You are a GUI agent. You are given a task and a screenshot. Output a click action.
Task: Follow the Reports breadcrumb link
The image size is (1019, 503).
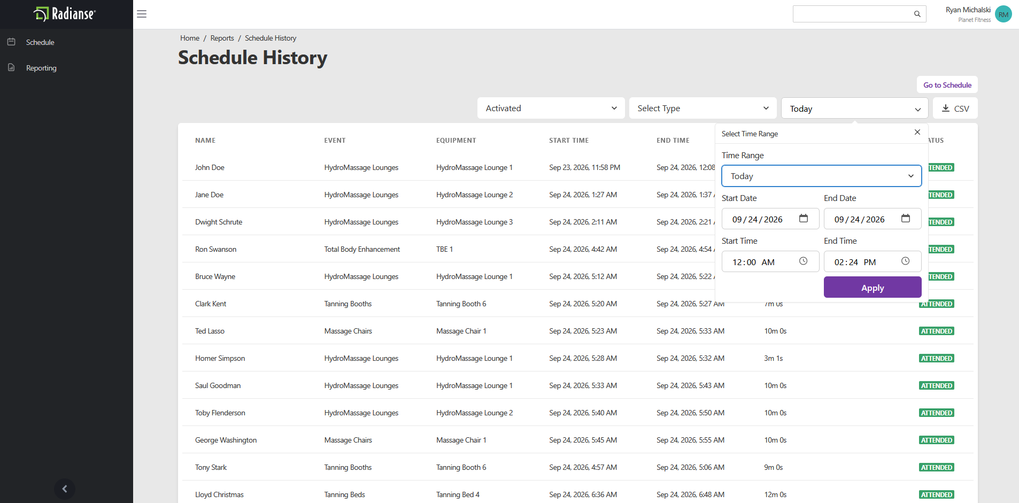tap(222, 38)
